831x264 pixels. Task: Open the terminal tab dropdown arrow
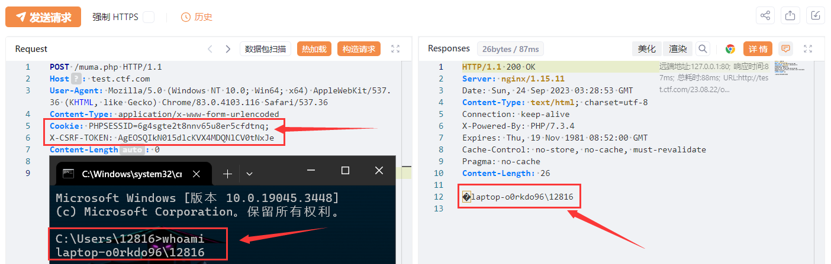(249, 174)
